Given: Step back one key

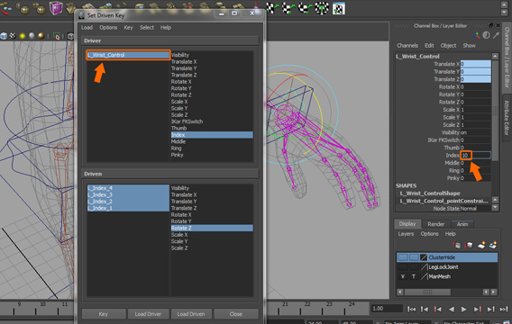Looking at the screenshot, I should coord(437,309).
